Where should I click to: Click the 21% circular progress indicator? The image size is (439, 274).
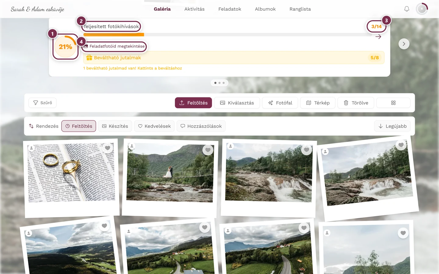[x=66, y=47]
